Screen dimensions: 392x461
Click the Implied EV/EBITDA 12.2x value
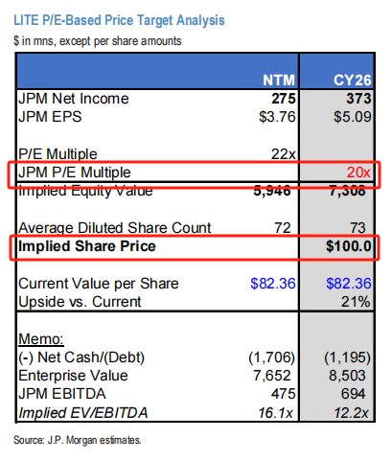tap(351, 413)
